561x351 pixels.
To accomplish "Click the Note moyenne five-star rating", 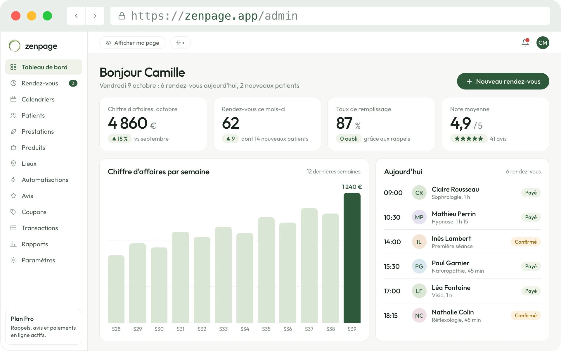I will tap(469, 139).
